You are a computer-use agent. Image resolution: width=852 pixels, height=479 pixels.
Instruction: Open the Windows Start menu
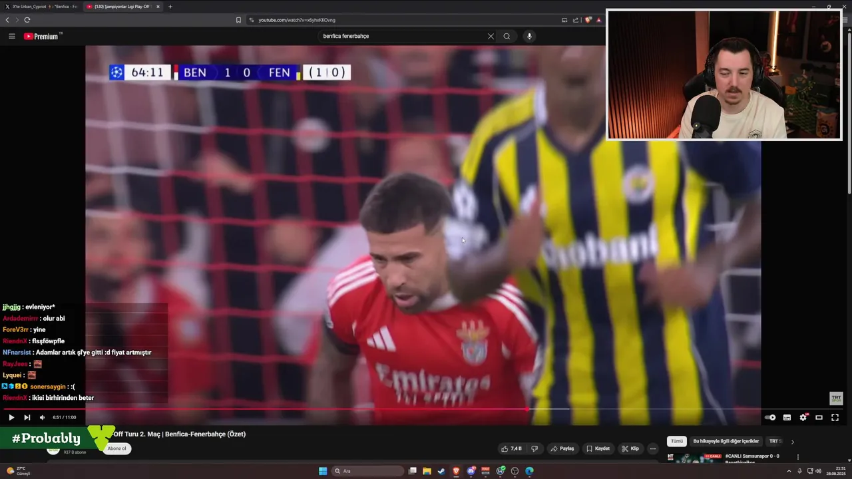(323, 471)
